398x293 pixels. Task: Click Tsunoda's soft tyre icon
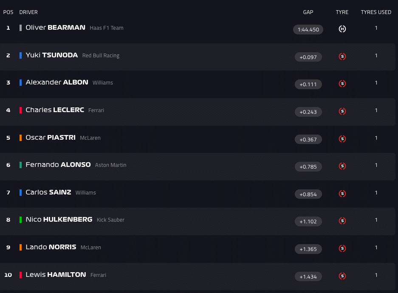point(342,56)
